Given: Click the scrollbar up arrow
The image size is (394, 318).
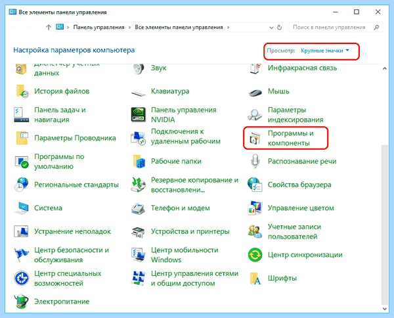Looking at the screenshot, I should pos(384,68).
